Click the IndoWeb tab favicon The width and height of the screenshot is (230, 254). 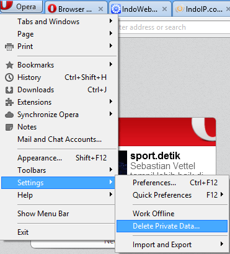[x=116, y=9]
